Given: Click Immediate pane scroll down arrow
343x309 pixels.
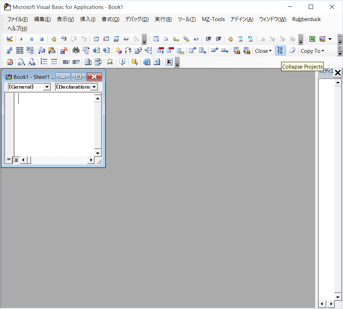Looking at the screenshot, I should pos(338,297).
